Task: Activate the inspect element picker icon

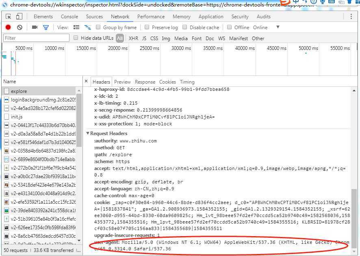Action: click(x=9, y=17)
